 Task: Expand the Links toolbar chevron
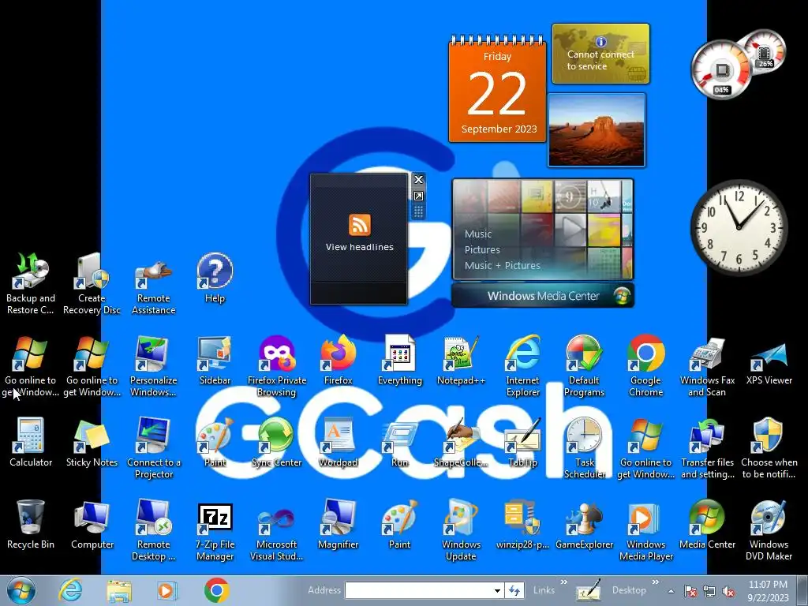tap(564, 582)
